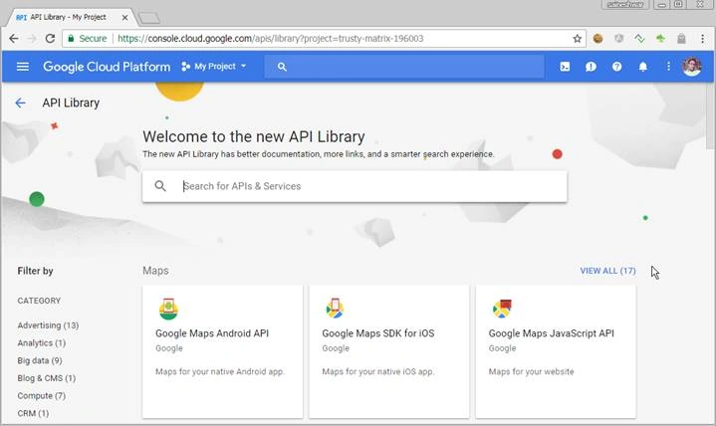Click the search icon in blue header
Image resolution: width=716 pixels, height=426 pixels.
[282, 67]
